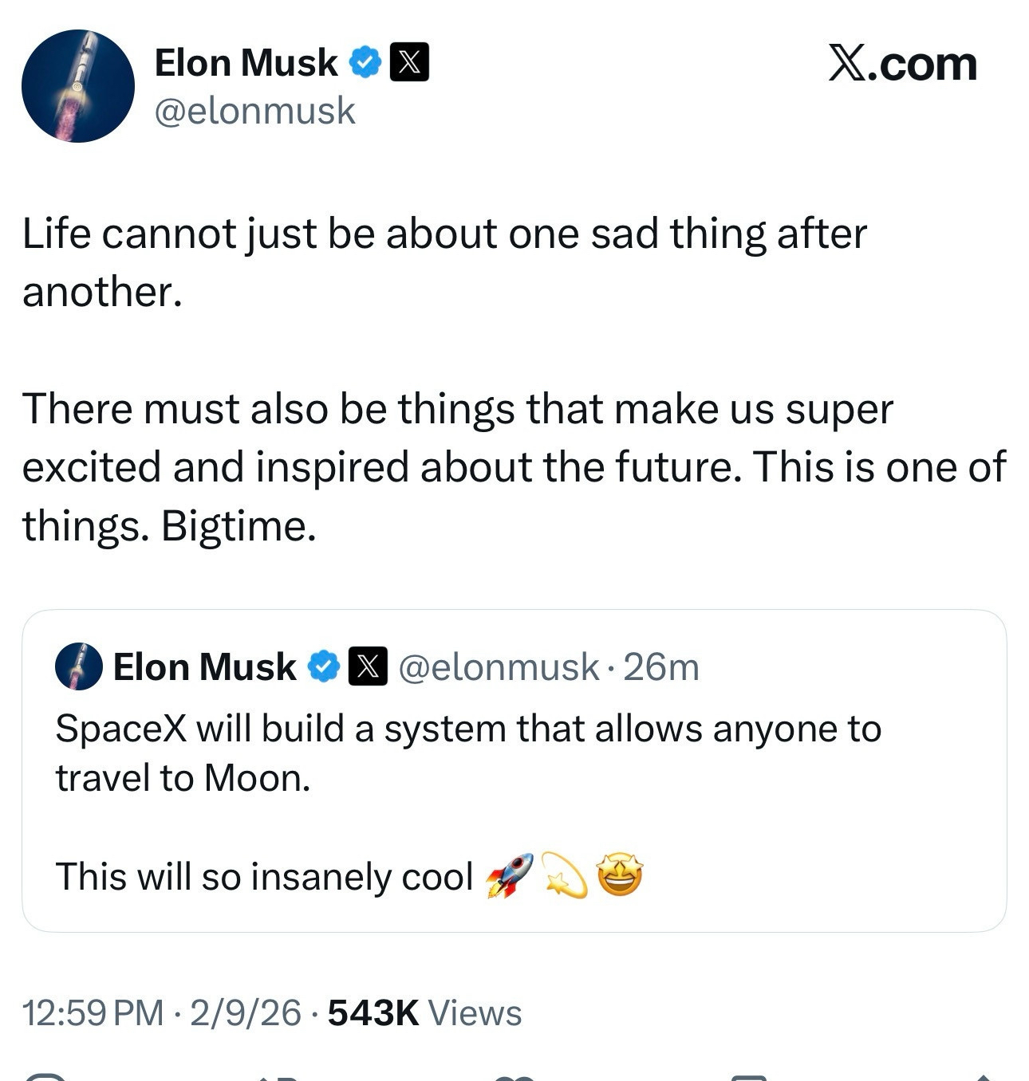This screenshot has height=1081, width=1029.
Task: Open the @elonmusk handle in the quoted post
Action: [498, 666]
